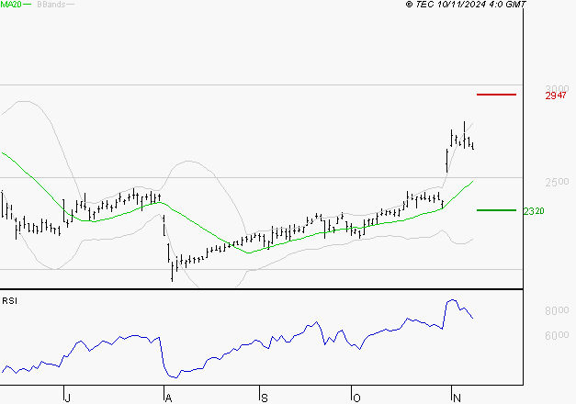Click the MA20 legend label
This screenshot has width=576, height=404.
click(11, 6)
